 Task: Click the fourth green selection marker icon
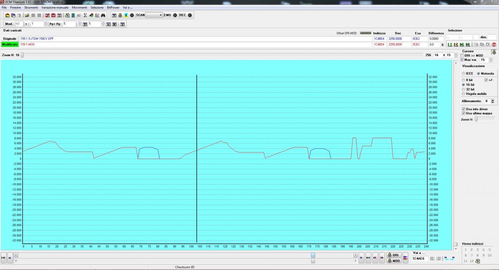(x=468, y=44)
